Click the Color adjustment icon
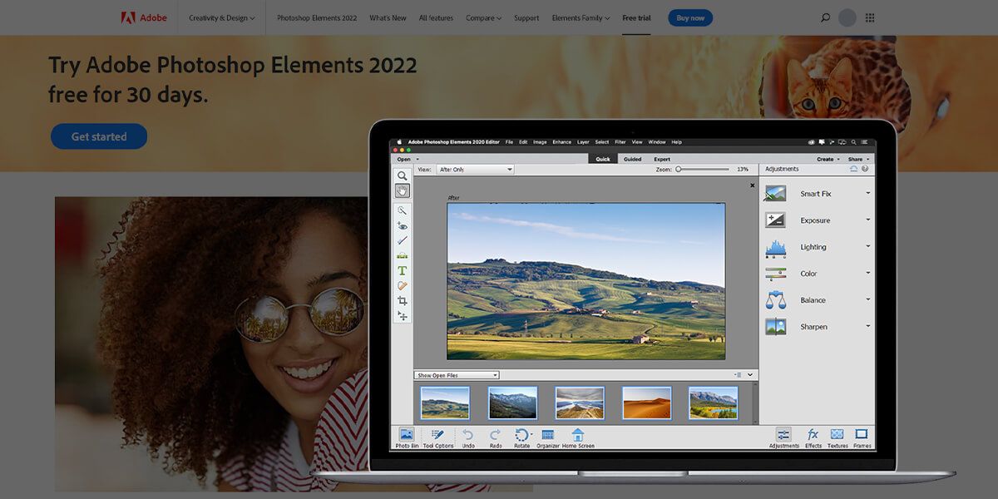 point(775,274)
